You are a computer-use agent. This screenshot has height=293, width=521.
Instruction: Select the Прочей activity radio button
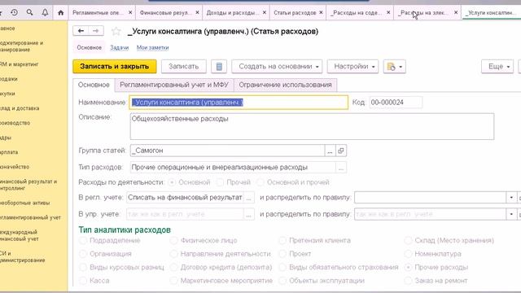(220, 182)
